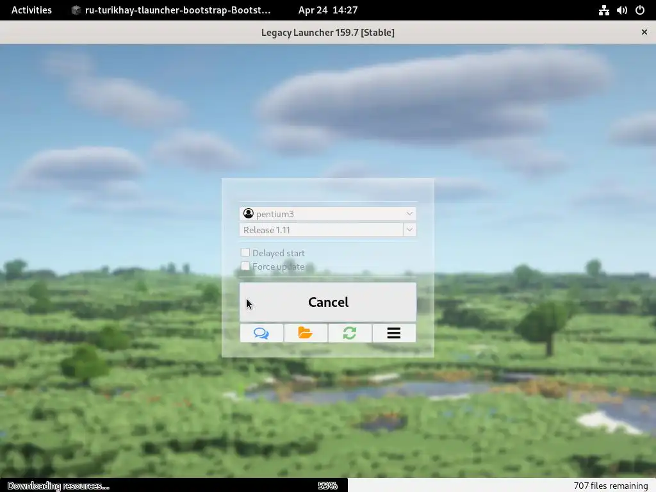The height and width of the screenshot is (492, 656).
Task: Click the account avatar icon beside pentium3
Action: click(248, 213)
